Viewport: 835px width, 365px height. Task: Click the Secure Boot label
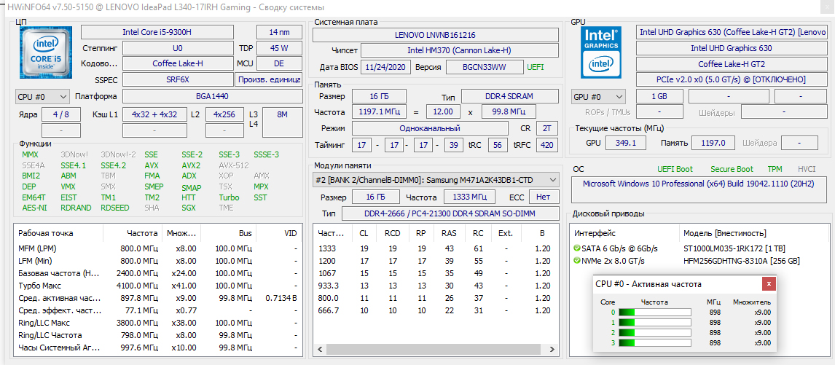coord(732,169)
